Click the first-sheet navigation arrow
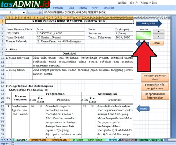 click(x=2, y=140)
